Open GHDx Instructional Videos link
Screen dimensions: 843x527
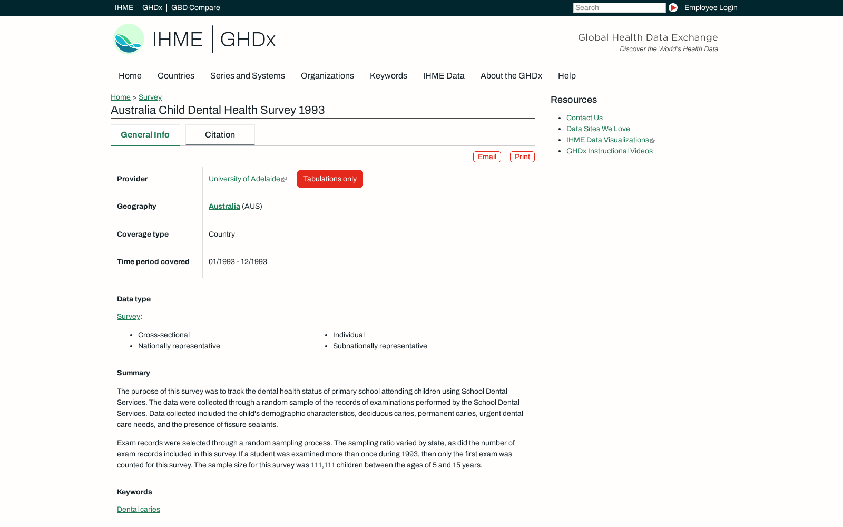point(610,151)
